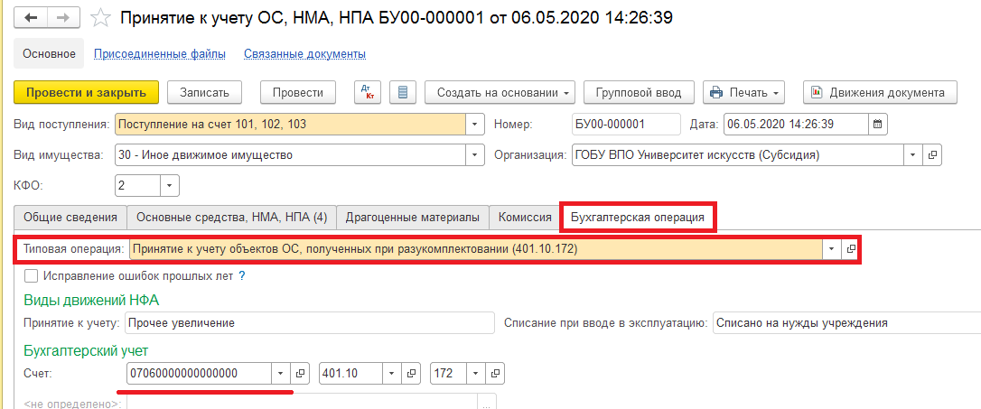Click Провести и закрыть button
This screenshot has height=409, width=981.
coord(87,93)
